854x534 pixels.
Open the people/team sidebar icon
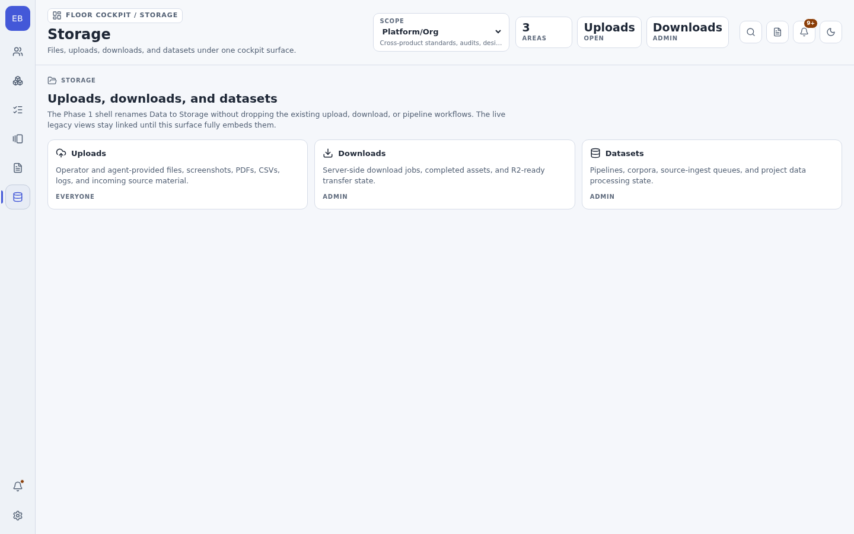point(18,52)
